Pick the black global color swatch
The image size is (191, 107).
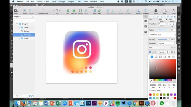click(x=161, y=98)
